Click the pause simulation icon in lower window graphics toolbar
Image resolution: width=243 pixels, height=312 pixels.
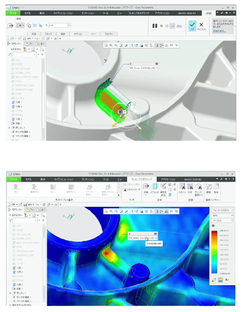(x=171, y=211)
